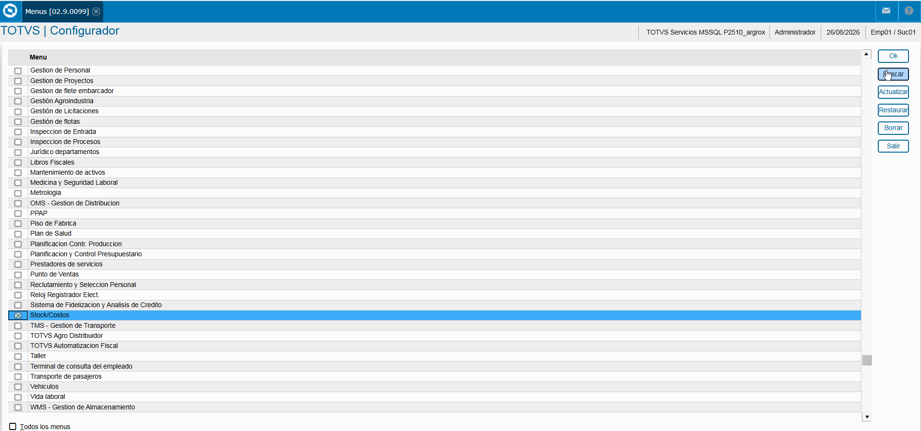Select the Mantenimiento de activos row text
Screen dimensions: 921x431
(x=68, y=172)
